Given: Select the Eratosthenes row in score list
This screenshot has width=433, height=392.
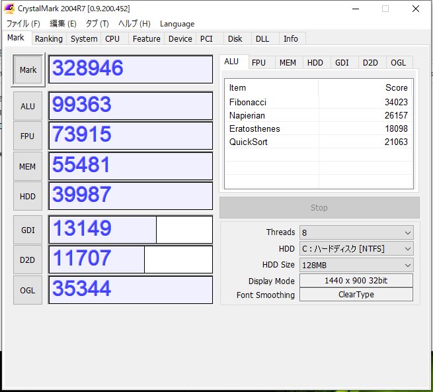Looking at the screenshot, I should (x=319, y=128).
